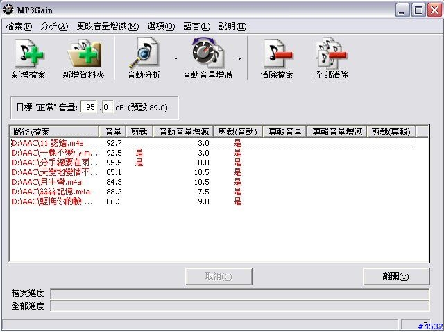Click track gain value 7.5
The height and width of the screenshot is (332, 444).
point(203,192)
